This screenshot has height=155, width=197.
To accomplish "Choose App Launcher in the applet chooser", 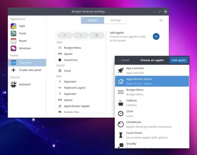I will (152, 71).
